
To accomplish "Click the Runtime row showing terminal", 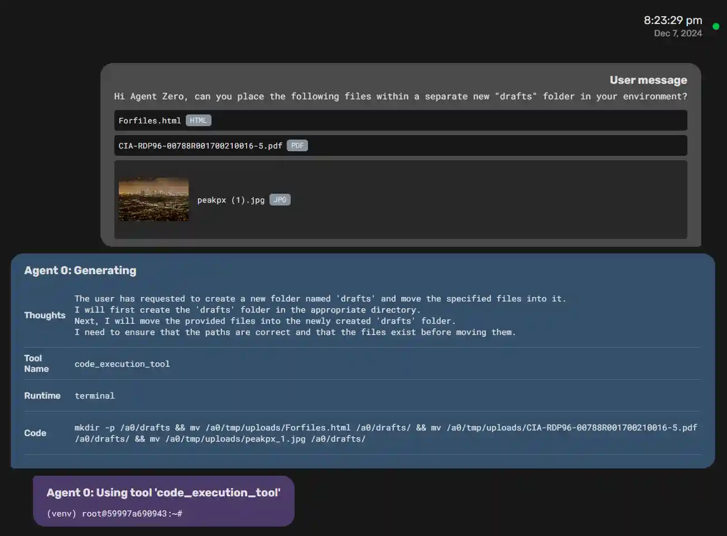I will (x=94, y=395).
